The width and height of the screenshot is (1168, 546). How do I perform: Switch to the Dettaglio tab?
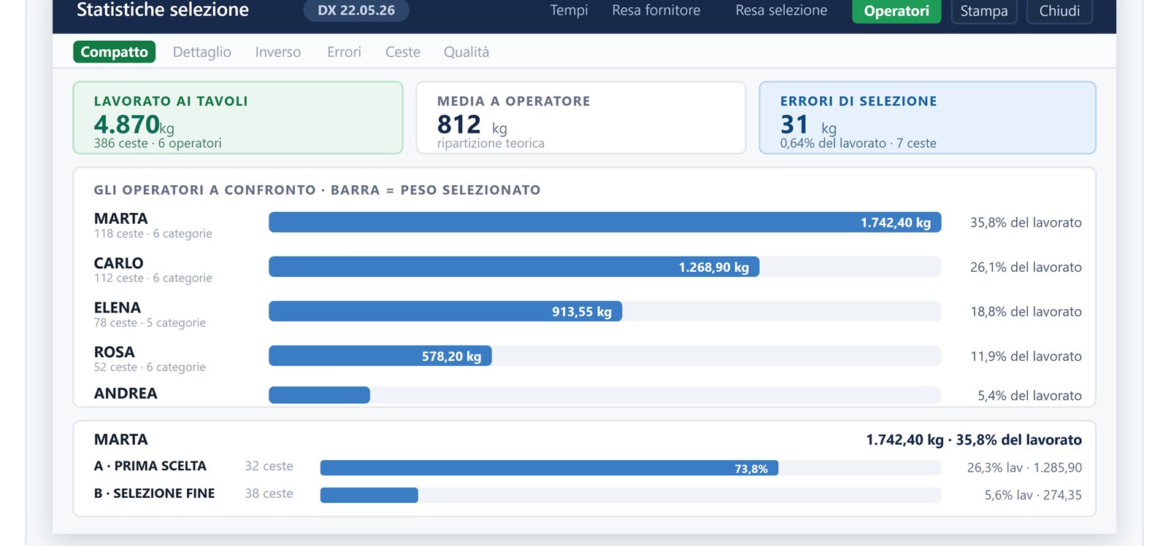202,52
